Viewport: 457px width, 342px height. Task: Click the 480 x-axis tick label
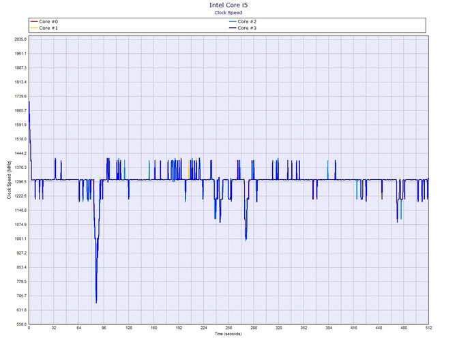tap(404, 328)
